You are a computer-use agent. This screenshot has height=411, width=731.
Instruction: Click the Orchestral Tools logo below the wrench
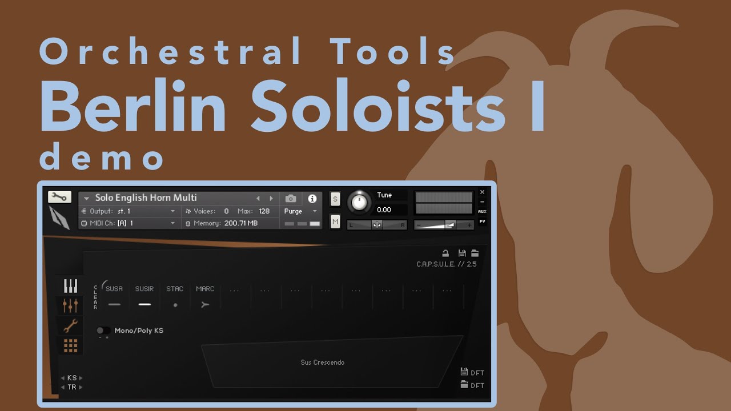pos(59,217)
